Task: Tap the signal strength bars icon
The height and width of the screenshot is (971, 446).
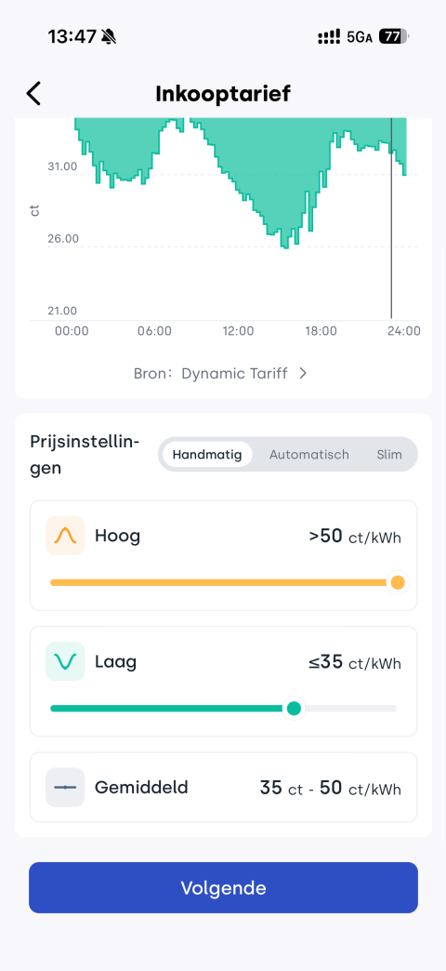Action: pyautogui.click(x=330, y=37)
